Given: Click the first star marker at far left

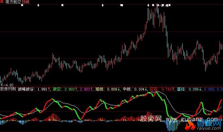Looking at the screenshot, I should pyautogui.click(x=22, y=5).
